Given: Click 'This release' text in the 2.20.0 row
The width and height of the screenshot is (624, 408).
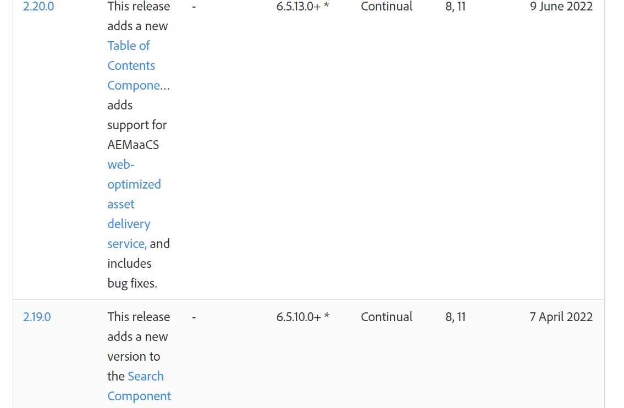Looking at the screenshot, I should 139,7.
